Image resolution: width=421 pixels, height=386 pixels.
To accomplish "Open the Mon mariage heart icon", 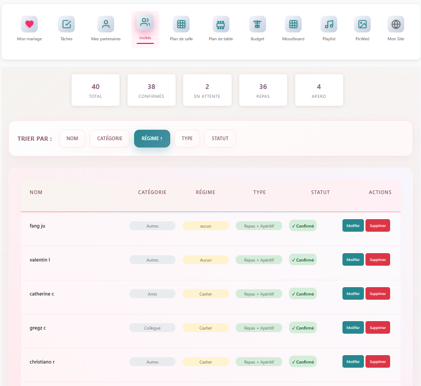I will pos(29,24).
